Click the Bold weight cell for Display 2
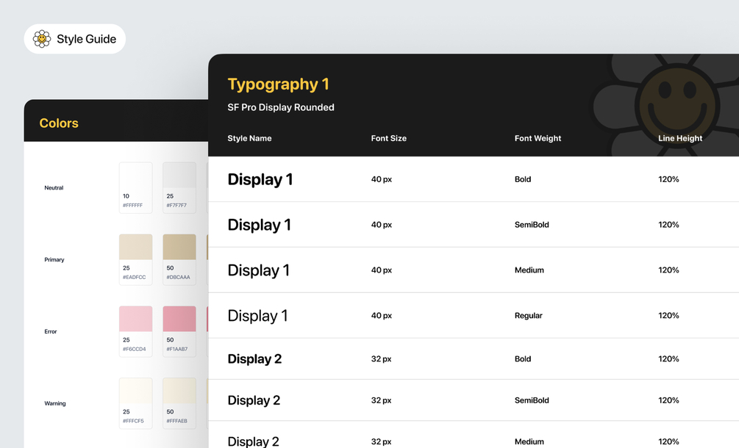This screenshot has height=448, width=739. [x=523, y=359]
